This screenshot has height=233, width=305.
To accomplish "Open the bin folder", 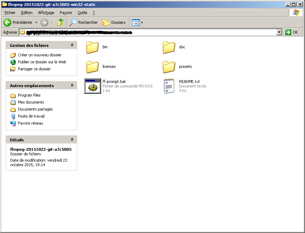I will (93, 47).
